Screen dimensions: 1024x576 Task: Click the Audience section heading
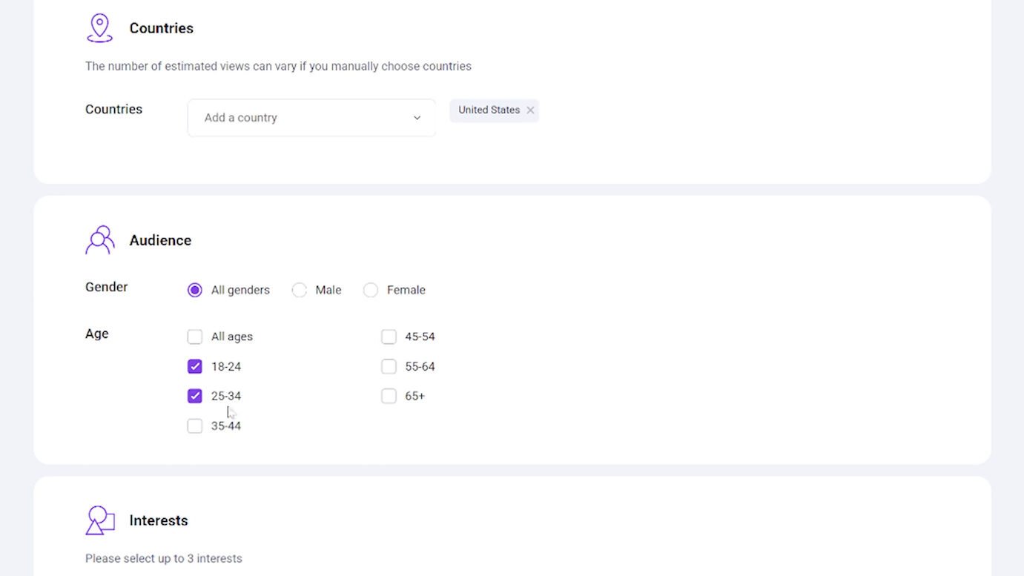(x=160, y=240)
